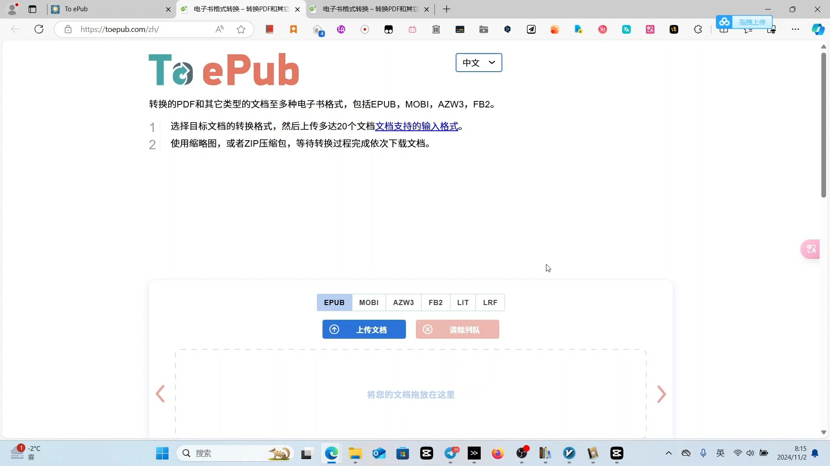Click the pink TV bilibili extension icon
This screenshot has width=830, height=466.
pyautogui.click(x=412, y=29)
